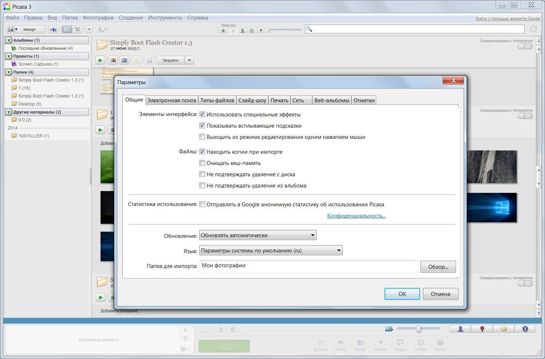Click the Shop cart icon in bottom bar
This screenshot has width=545, height=359.
pyautogui.click(x=380, y=344)
